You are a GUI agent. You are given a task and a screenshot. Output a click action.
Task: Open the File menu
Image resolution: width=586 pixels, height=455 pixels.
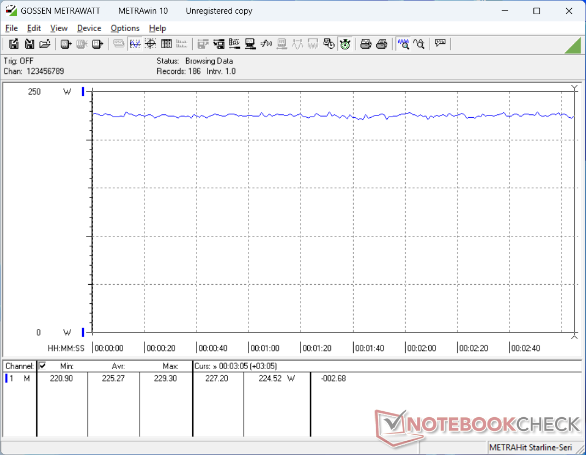click(12, 28)
